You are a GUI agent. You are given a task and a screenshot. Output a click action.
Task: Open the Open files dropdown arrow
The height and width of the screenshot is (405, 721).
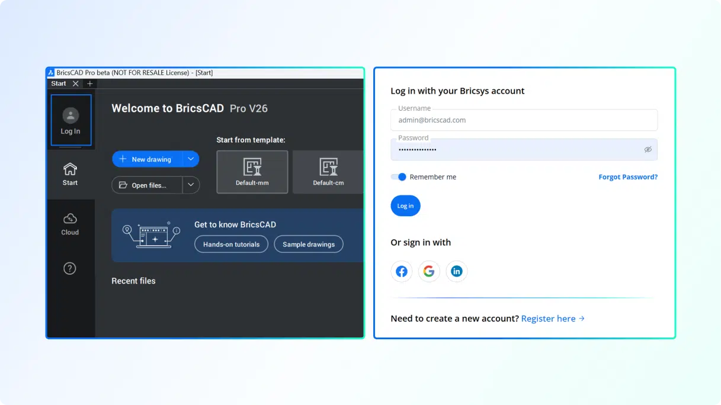191,185
